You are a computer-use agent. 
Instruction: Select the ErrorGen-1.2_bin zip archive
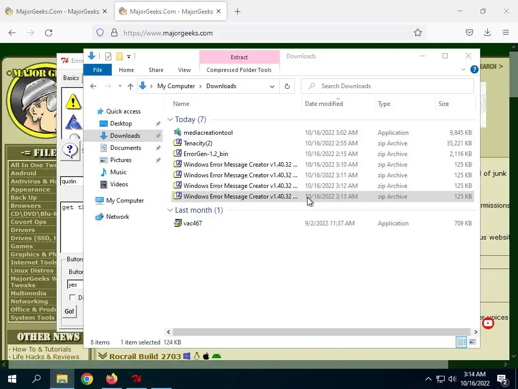205,154
